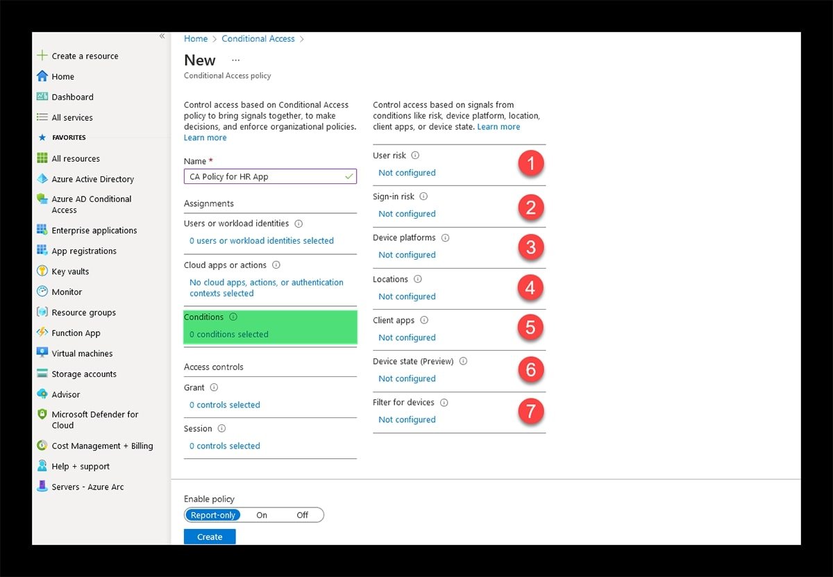
Task: Go to Conditional Access breadcrumb
Action: (258, 39)
